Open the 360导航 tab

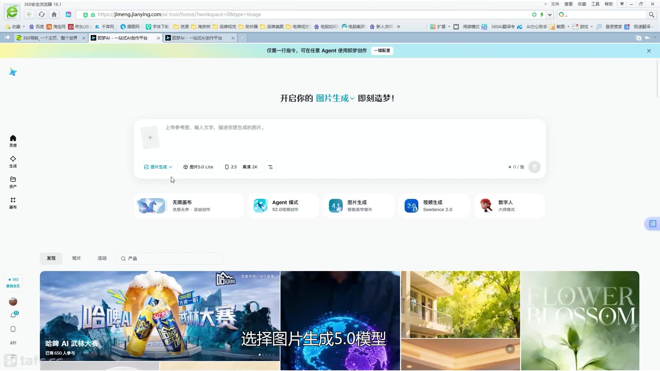51,38
